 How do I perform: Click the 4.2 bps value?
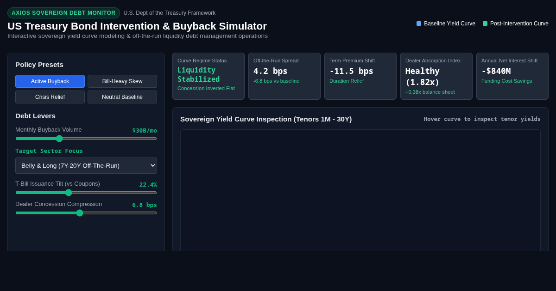point(271,71)
